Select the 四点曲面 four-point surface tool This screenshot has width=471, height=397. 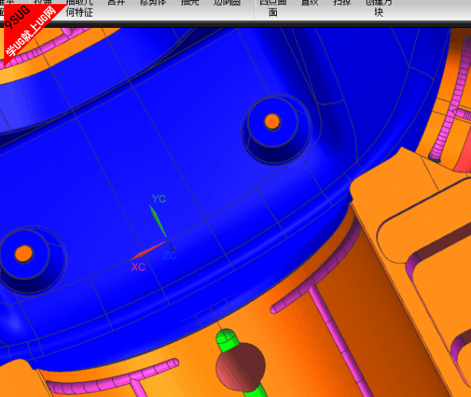coord(273,8)
